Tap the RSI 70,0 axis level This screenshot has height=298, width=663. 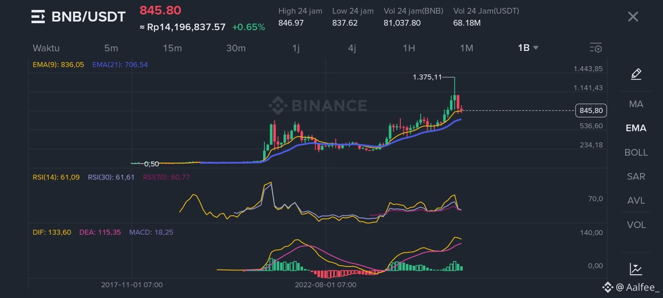click(x=595, y=199)
